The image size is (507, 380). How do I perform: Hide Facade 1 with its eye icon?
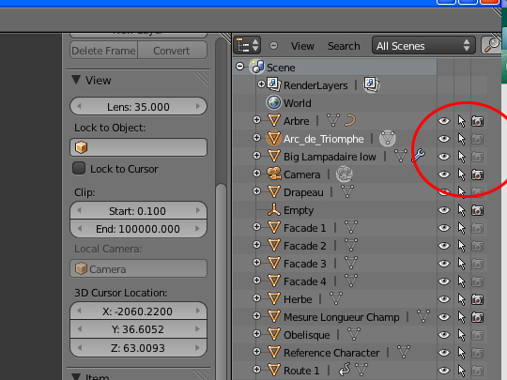click(444, 228)
